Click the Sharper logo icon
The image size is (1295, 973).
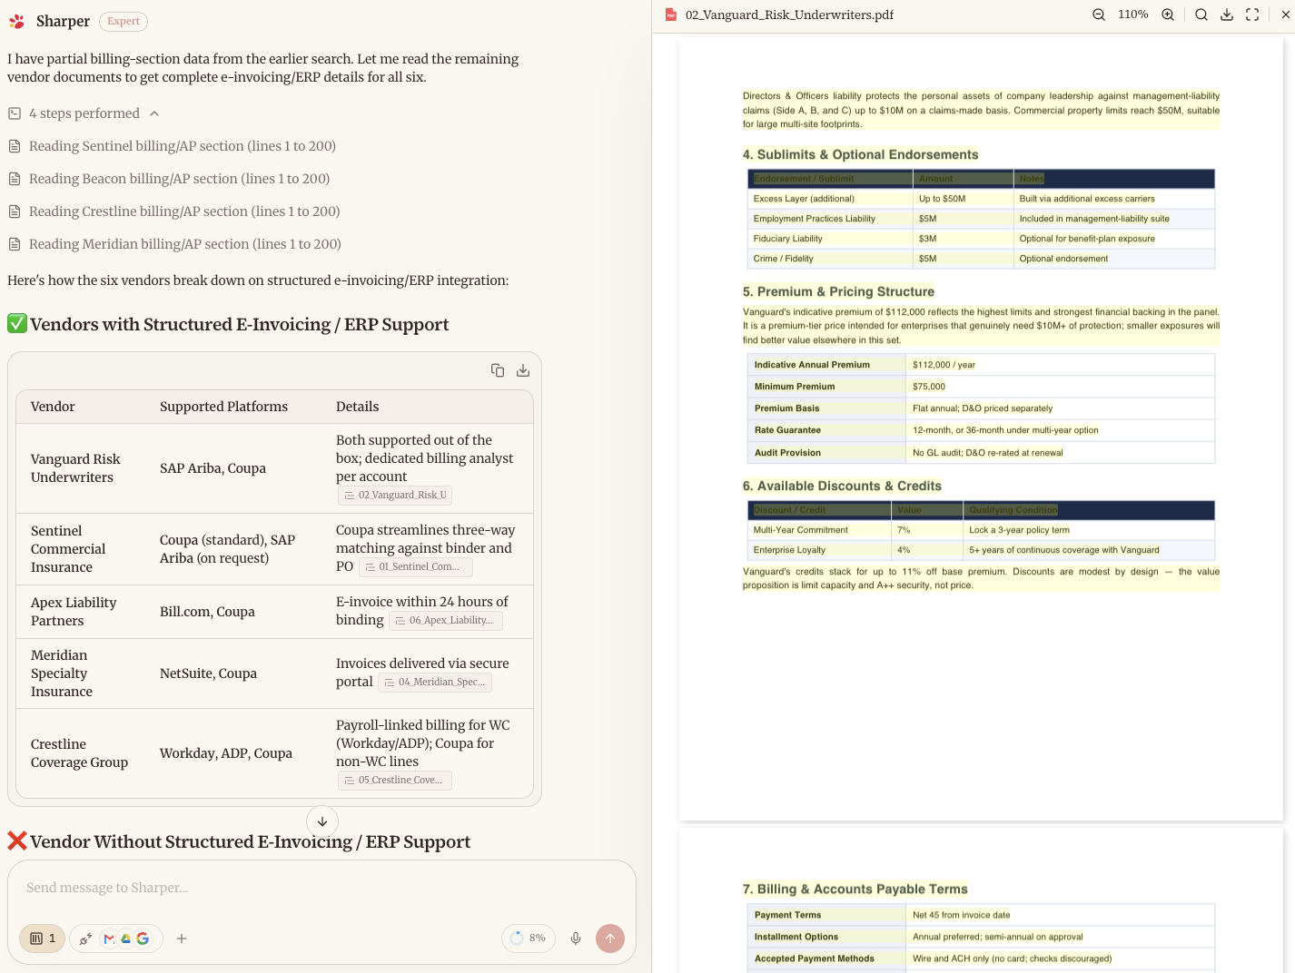pos(16,21)
